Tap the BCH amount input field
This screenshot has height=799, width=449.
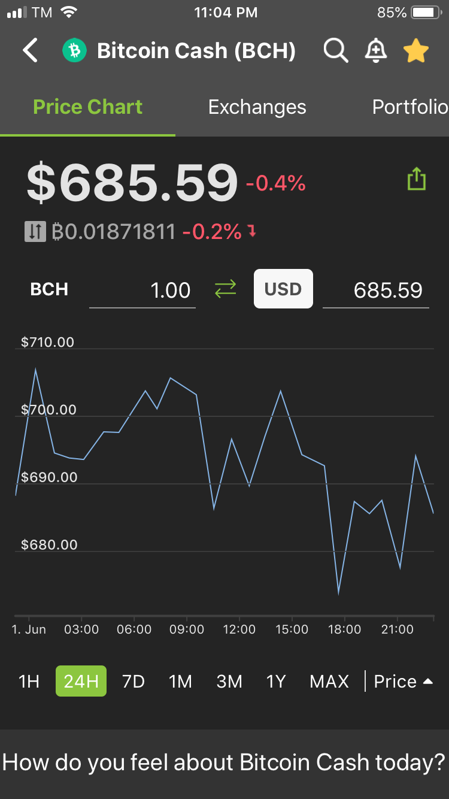point(142,290)
